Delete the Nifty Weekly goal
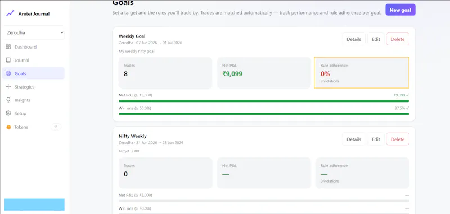This screenshot has height=214, width=450. pos(398,139)
